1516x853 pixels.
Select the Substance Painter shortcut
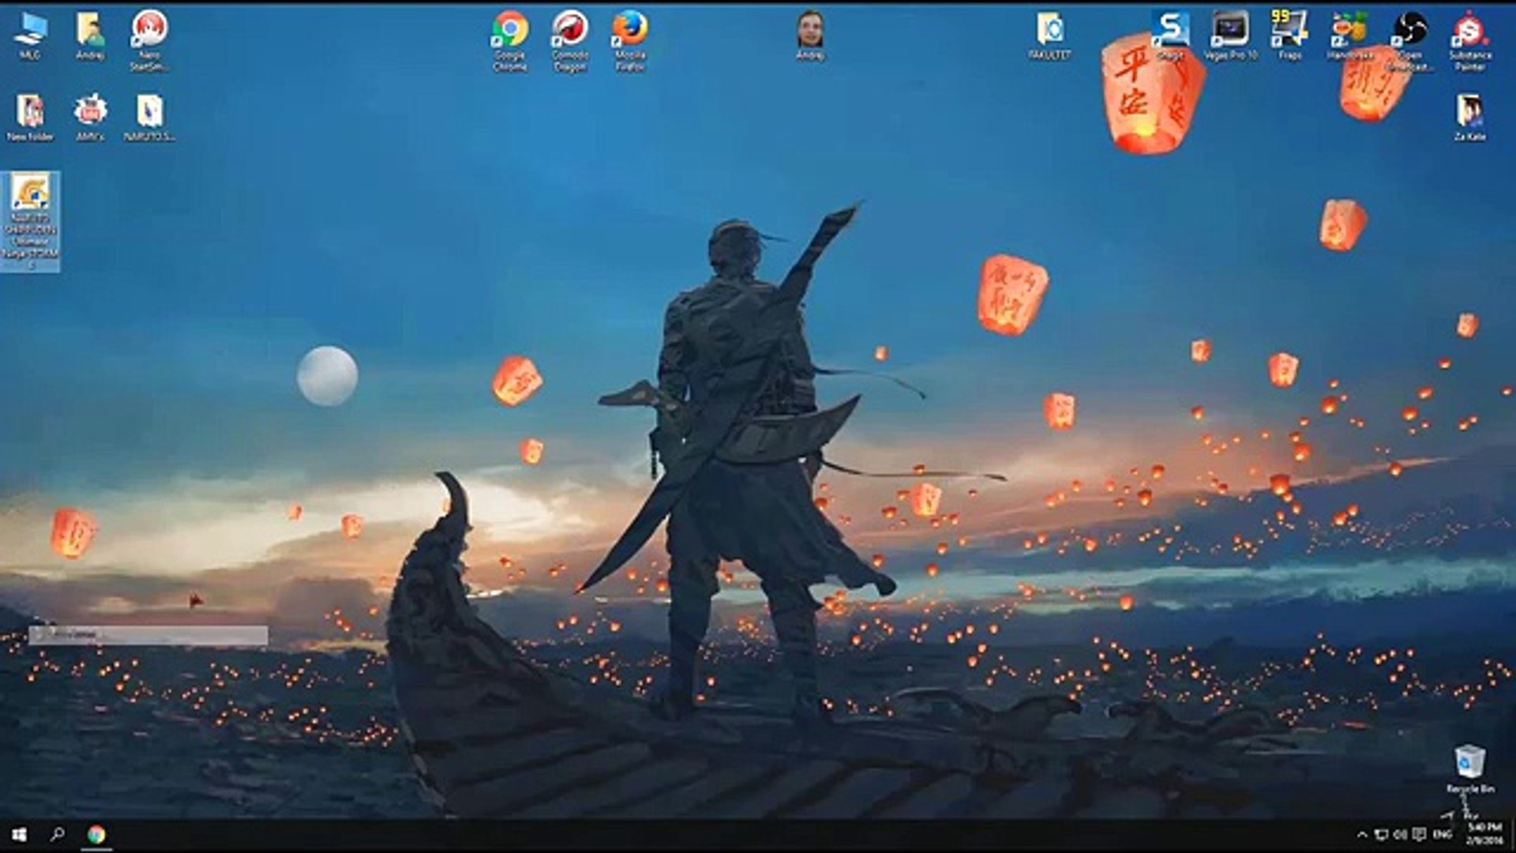pos(1469,30)
